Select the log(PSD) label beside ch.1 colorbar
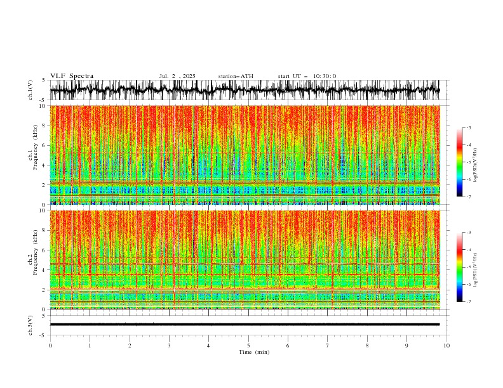Screen dimensions: 503x388 (476, 165)
